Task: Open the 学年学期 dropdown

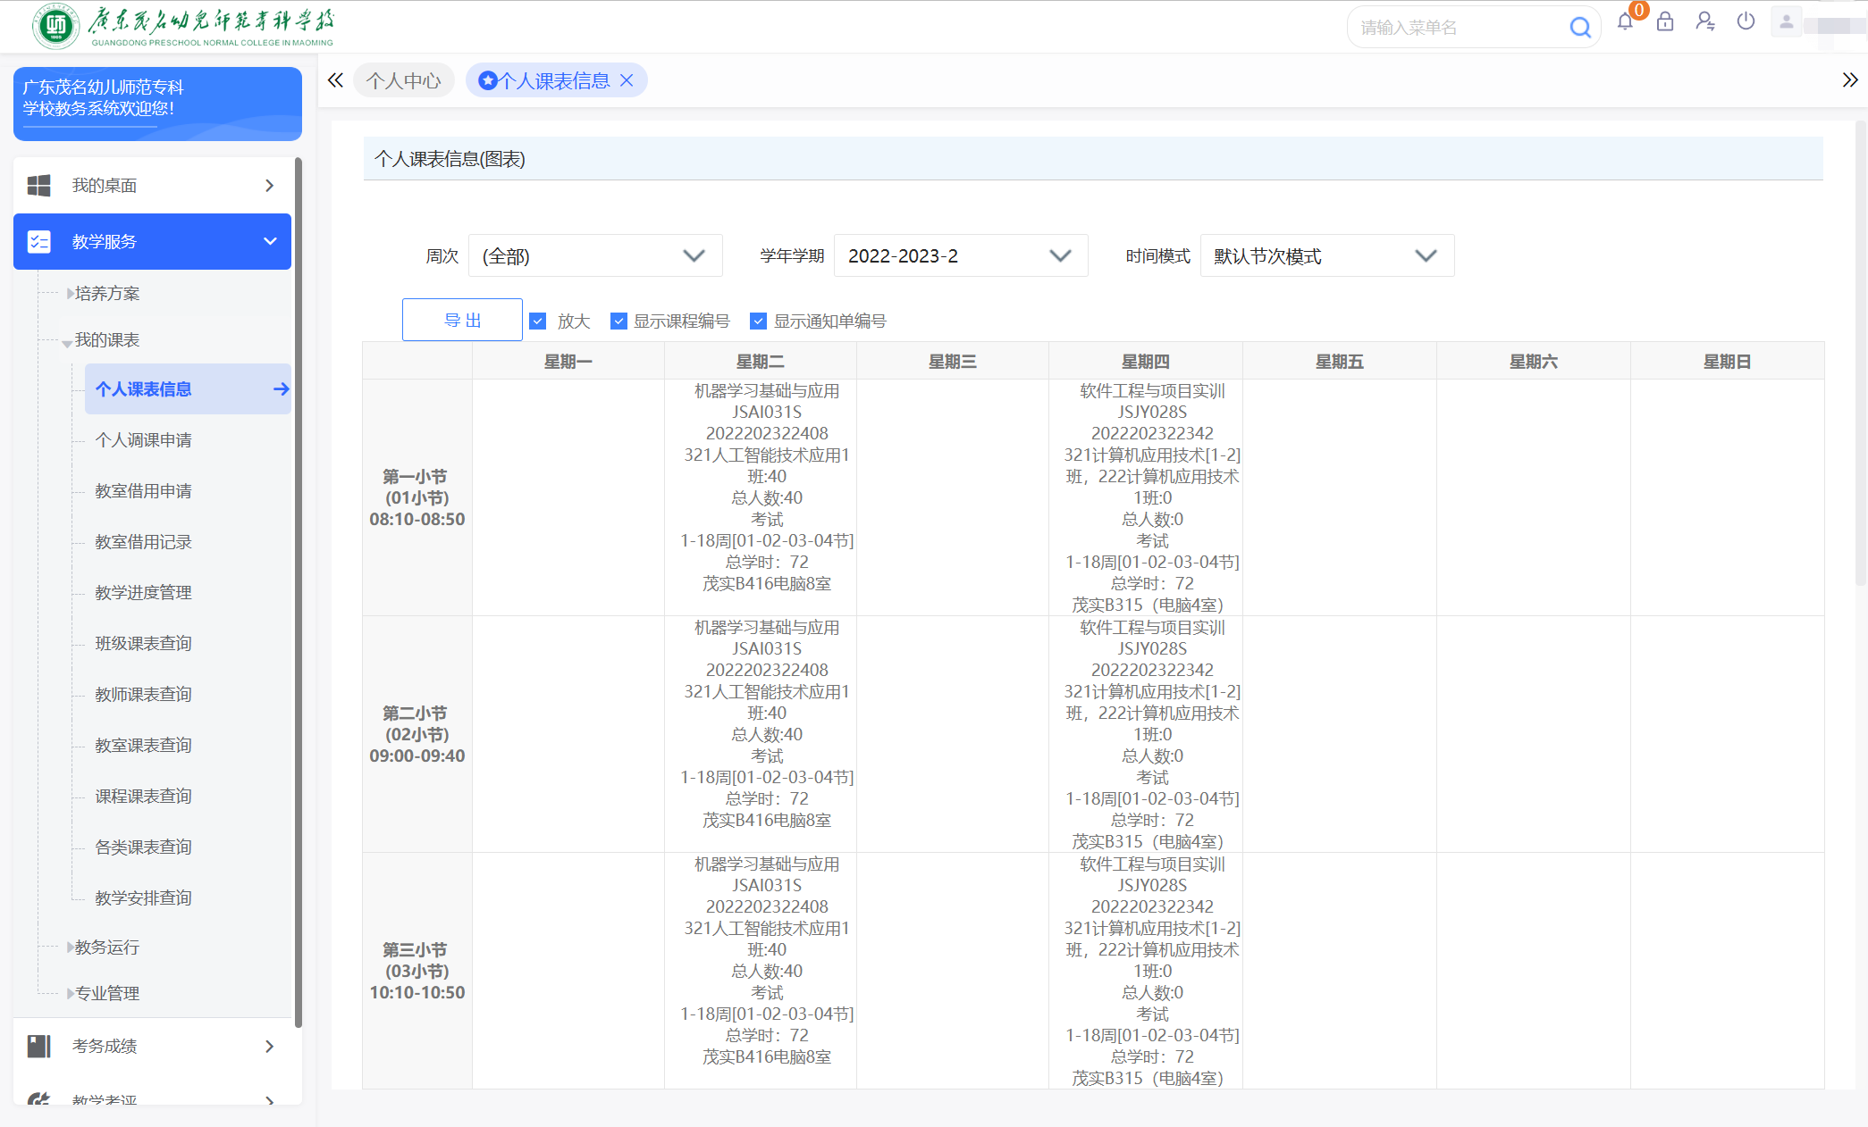Action: click(x=960, y=256)
